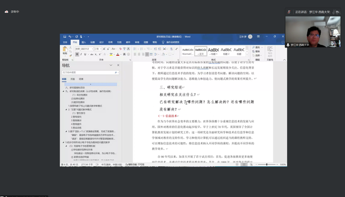
Task: Open the Line Spacing dropdown
Action: 156,54
